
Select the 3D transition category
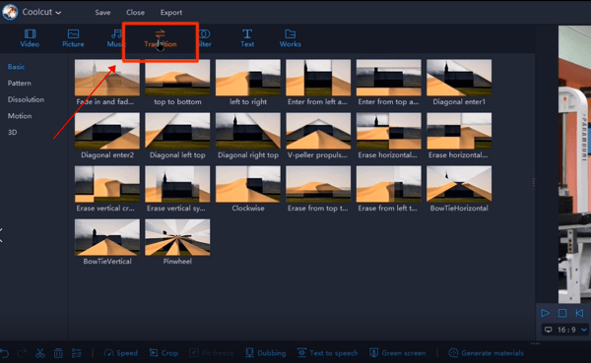12,132
